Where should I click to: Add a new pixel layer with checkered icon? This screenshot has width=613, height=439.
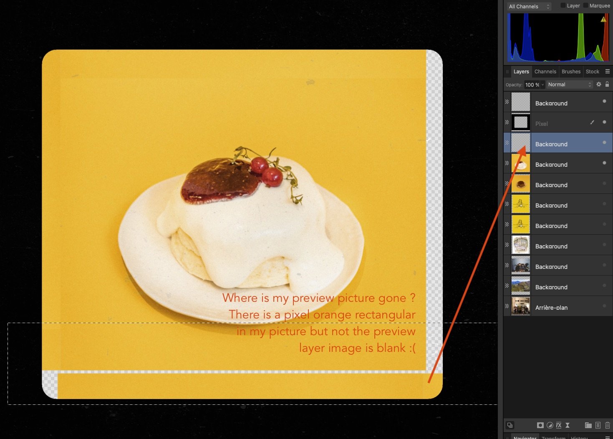[598, 425]
